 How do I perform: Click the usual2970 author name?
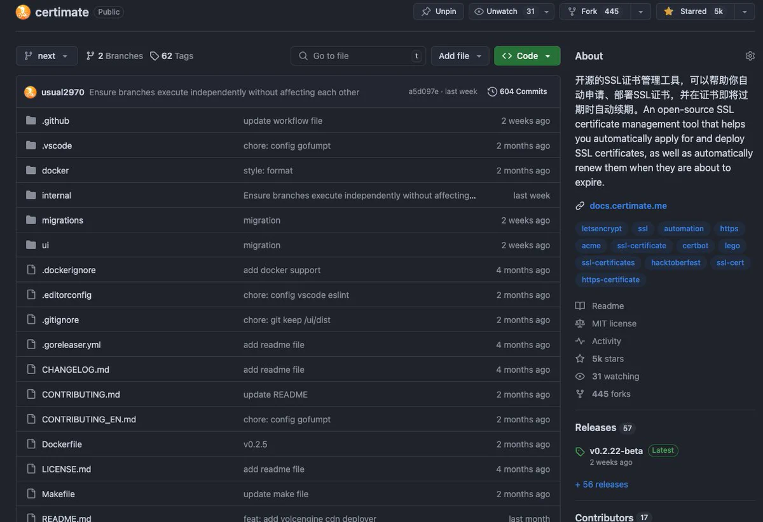tap(63, 92)
